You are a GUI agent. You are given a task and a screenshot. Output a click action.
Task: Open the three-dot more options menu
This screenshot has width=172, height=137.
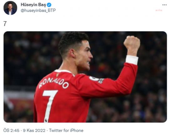[x=164, y=5]
